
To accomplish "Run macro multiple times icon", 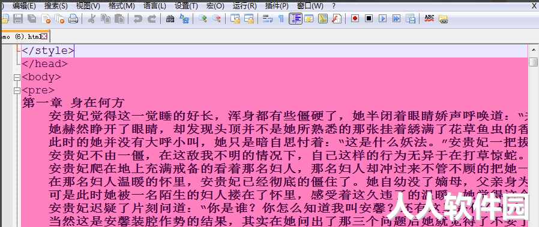I will pos(396,19).
